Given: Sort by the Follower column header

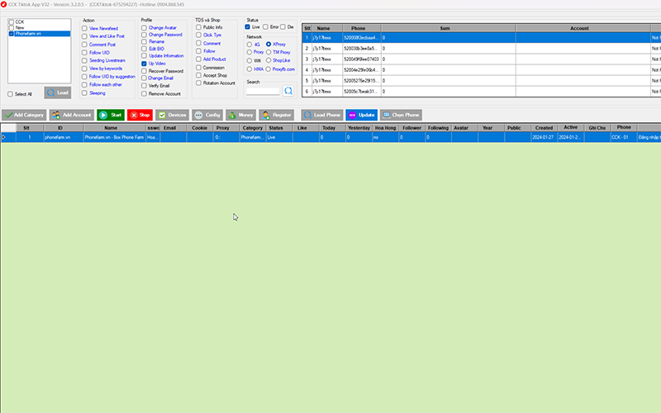Looking at the screenshot, I should coord(411,128).
